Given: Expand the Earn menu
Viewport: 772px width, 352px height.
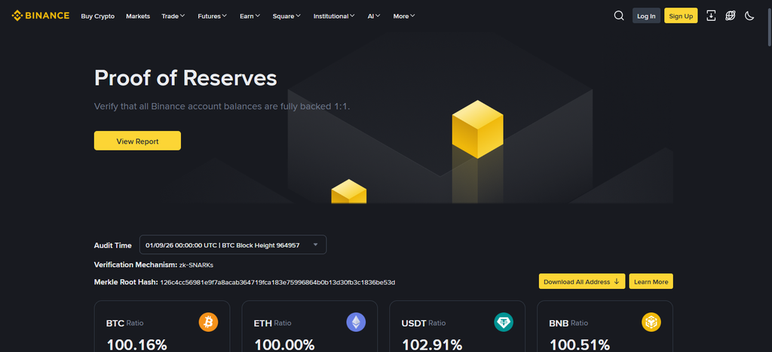Looking at the screenshot, I should [250, 17].
